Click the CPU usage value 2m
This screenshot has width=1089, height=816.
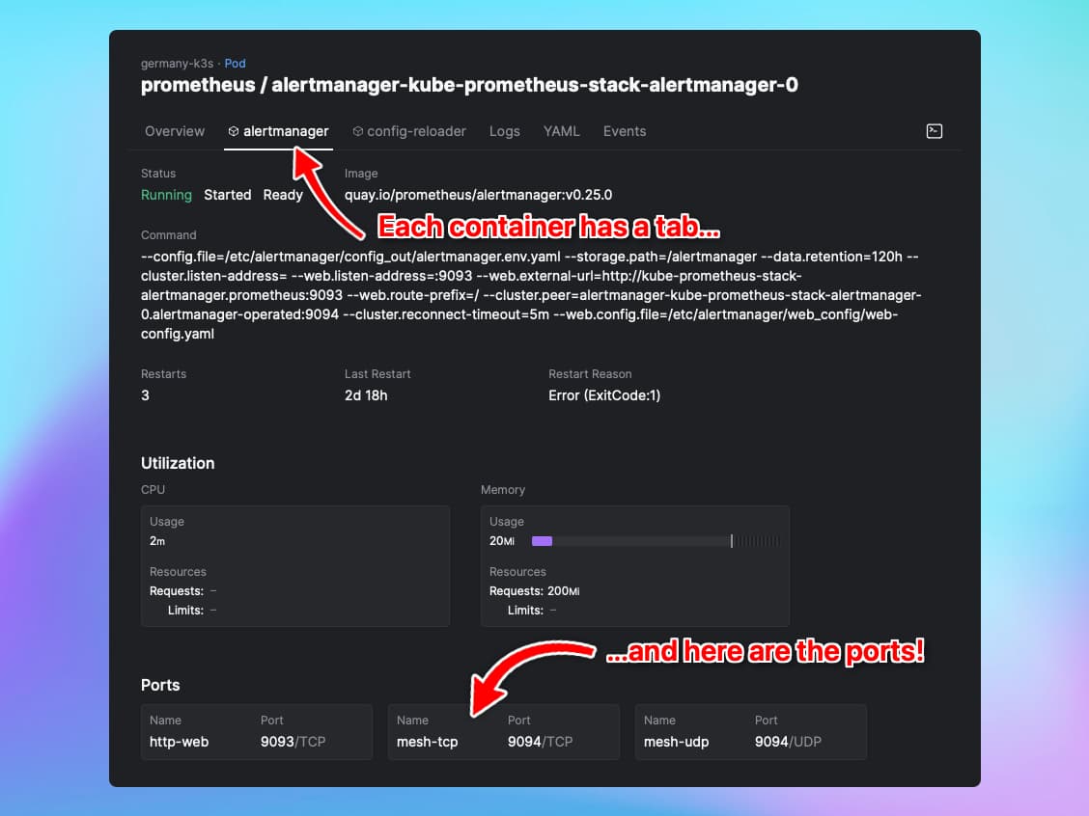[157, 541]
